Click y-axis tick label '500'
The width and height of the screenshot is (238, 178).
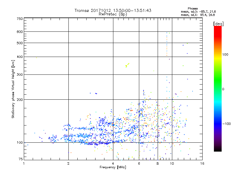[20, 43]
